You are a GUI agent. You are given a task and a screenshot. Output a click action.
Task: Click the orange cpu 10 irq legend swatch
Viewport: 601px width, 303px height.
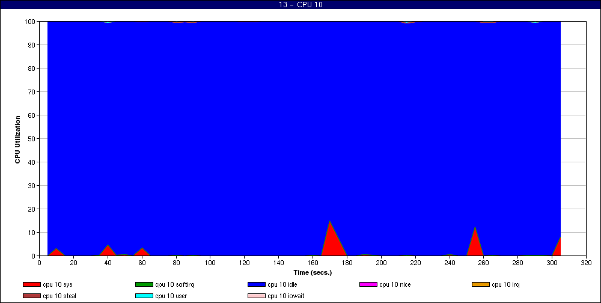(481, 284)
